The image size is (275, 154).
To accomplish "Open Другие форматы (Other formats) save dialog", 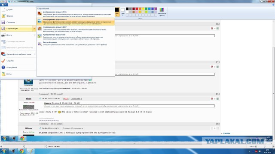I will click(x=76, y=44).
